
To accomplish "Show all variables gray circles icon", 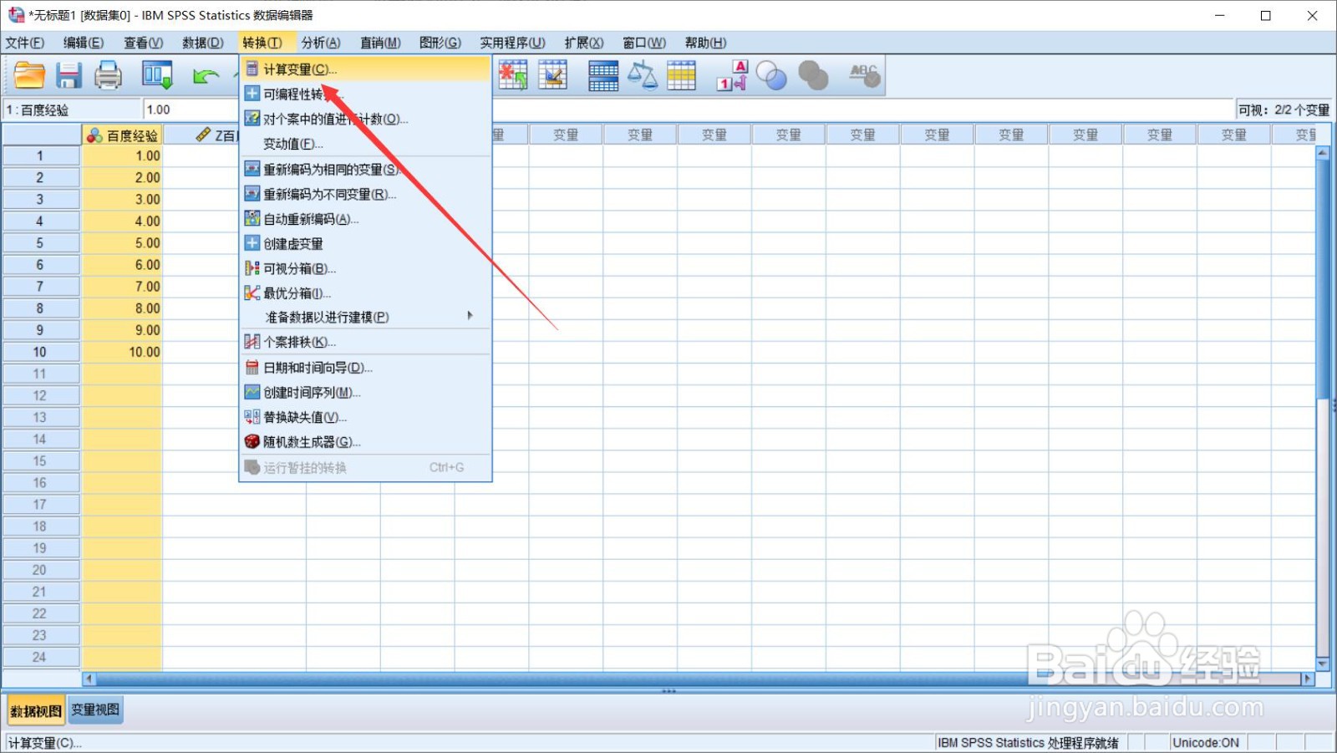I will point(812,75).
